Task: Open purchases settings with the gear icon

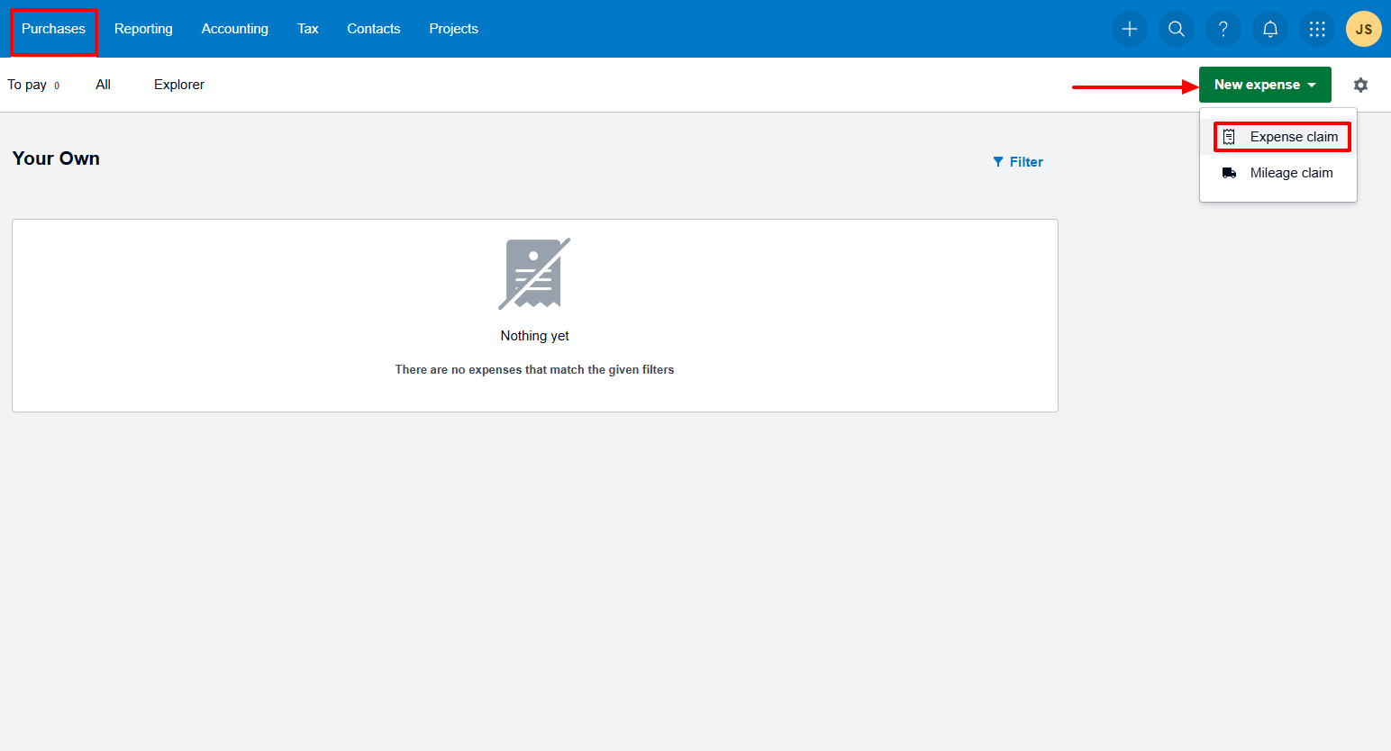Action: tap(1360, 84)
